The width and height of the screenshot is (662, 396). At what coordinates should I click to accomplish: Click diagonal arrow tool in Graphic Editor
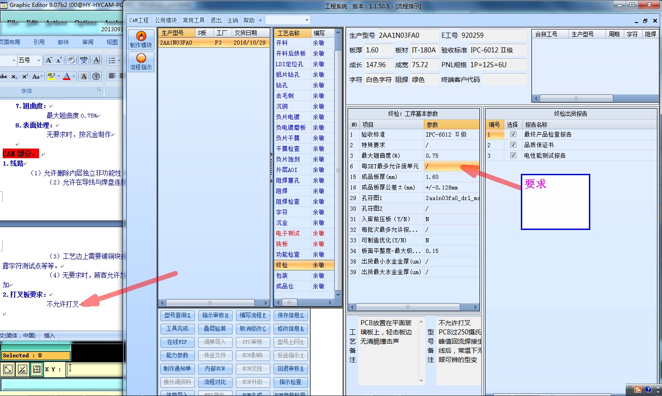pyautogui.click(x=8, y=369)
